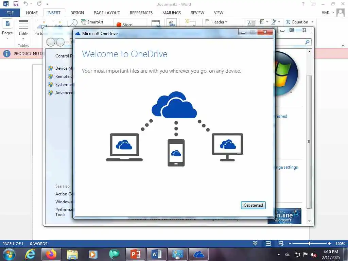
Task: Adjust the Word zoom slider
Action: pyautogui.click(x=309, y=244)
